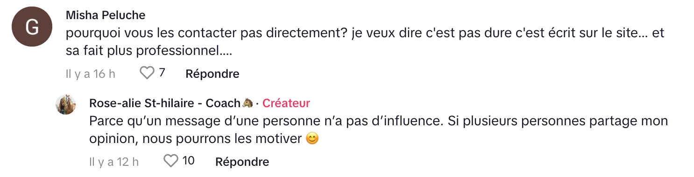Reply to Misha Peluche via Répondre
694x177 pixels.
[x=212, y=74]
